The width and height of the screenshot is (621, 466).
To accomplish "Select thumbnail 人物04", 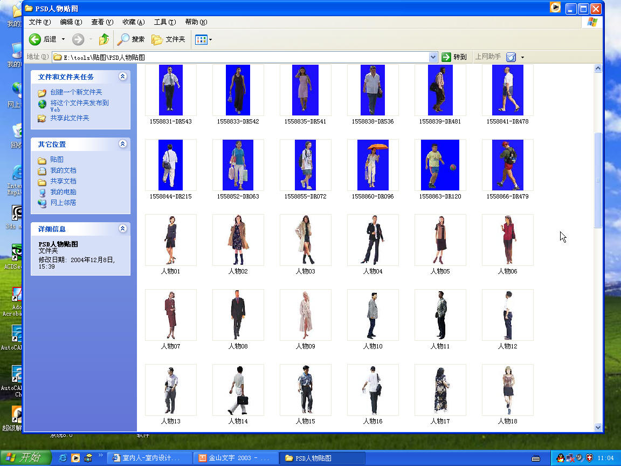I will pos(372,239).
